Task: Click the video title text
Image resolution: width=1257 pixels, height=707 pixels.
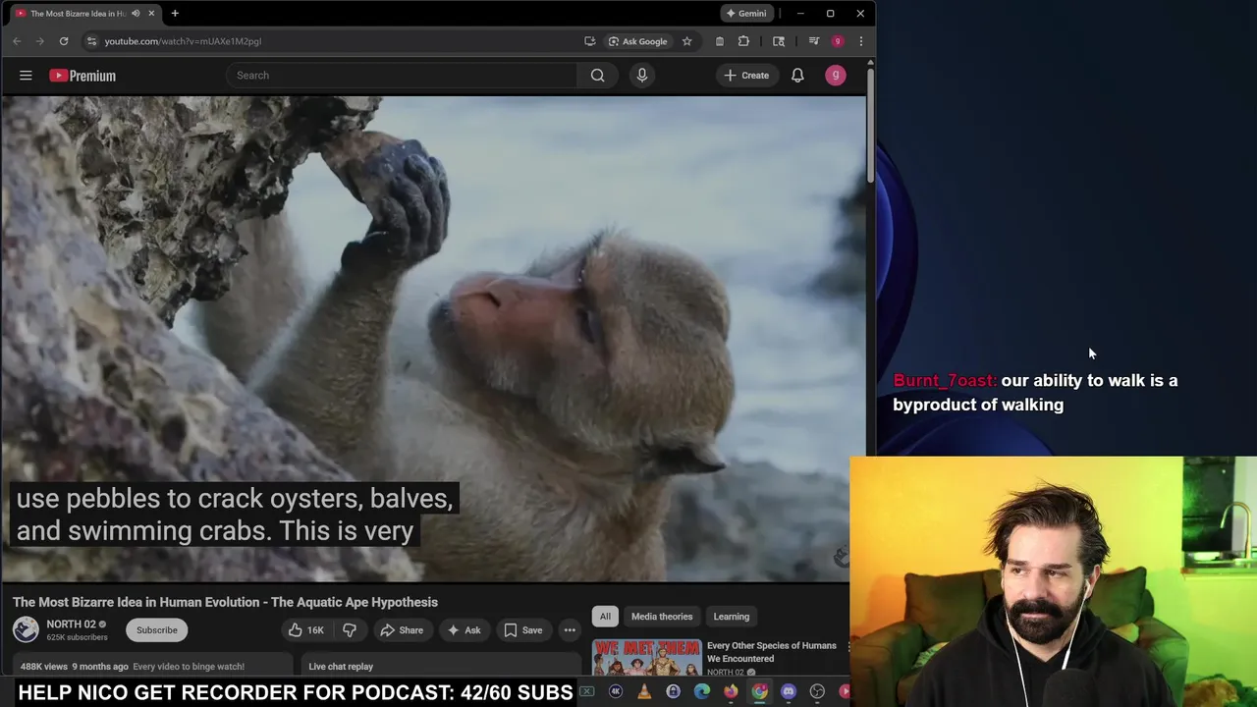Action: click(225, 602)
